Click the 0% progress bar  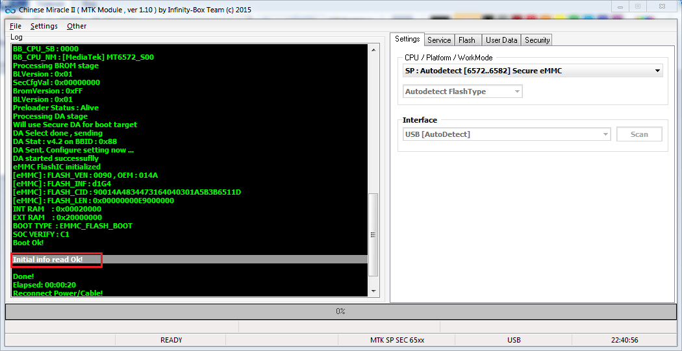(x=340, y=311)
